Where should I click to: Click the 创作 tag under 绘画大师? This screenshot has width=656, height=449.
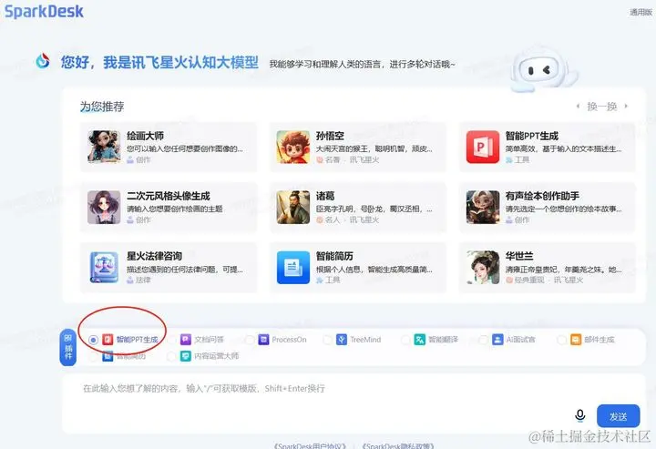tap(143, 159)
